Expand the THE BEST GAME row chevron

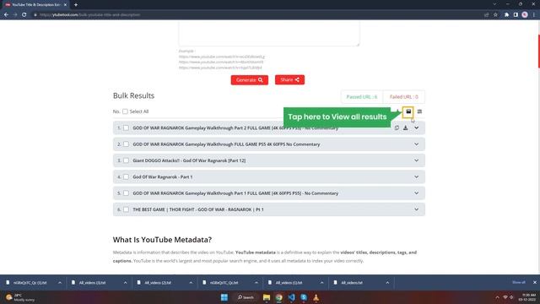point(416,209)
